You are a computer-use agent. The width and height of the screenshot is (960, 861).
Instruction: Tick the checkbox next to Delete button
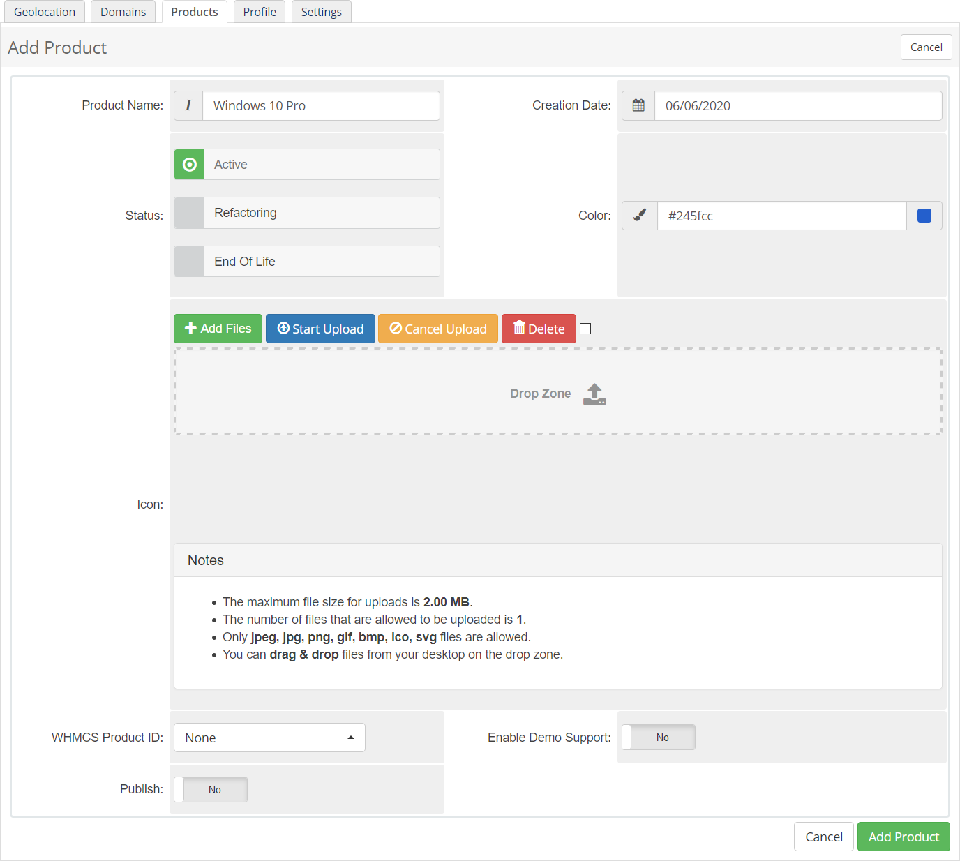coord(585,329)
